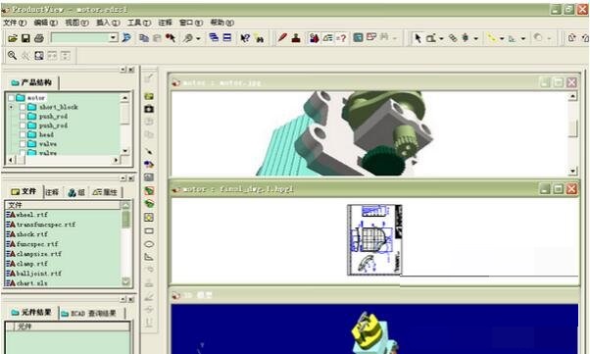Open the 视图 (View) menu
Image resolution: width=590 pixels, height=354 pixels.
[76, 23]
